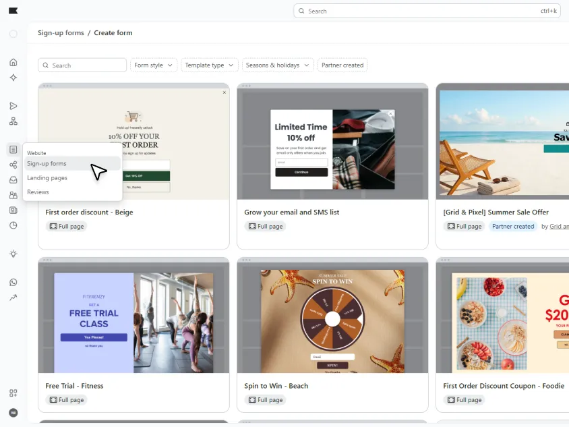Open the Campaigns paper-plane icon

click(x=13, y=106)
